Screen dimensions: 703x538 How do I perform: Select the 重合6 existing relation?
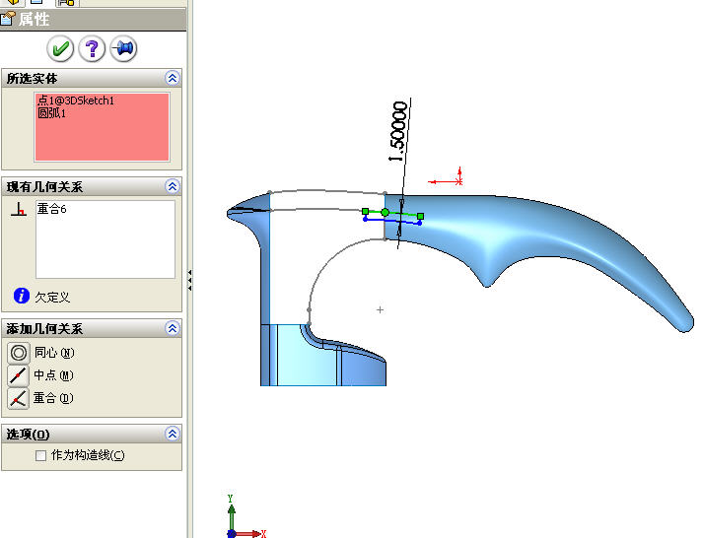pyautogui.click(x=51, y=209)
